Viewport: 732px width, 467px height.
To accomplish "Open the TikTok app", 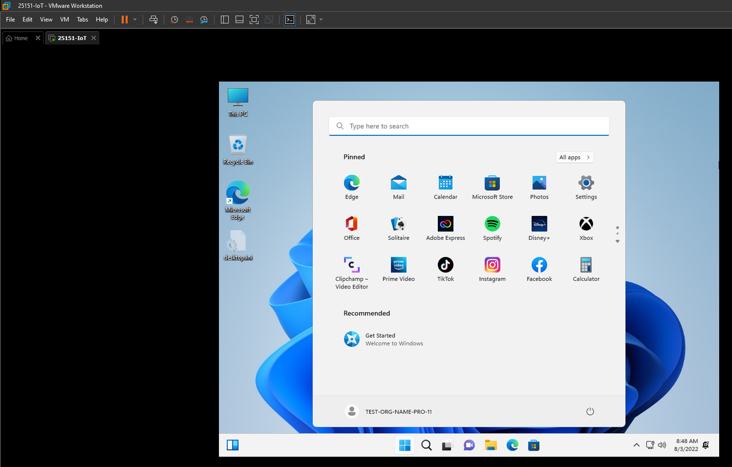I will tap(445, 269).
